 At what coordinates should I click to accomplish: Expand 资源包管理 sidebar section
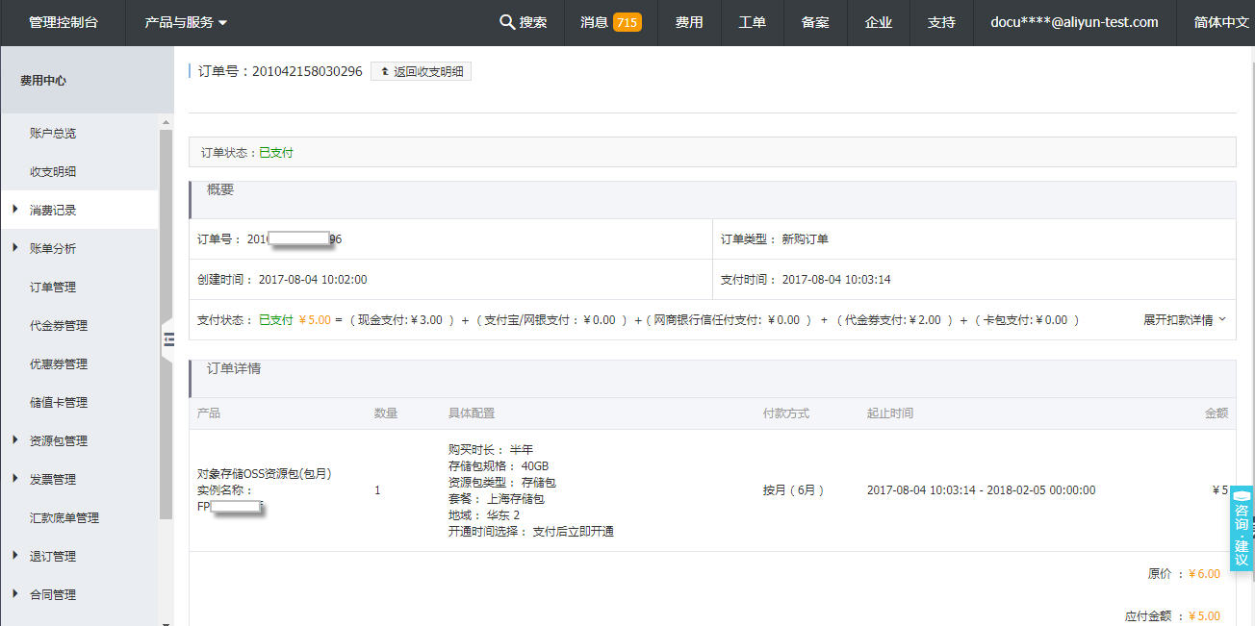(x=58, y=440)
